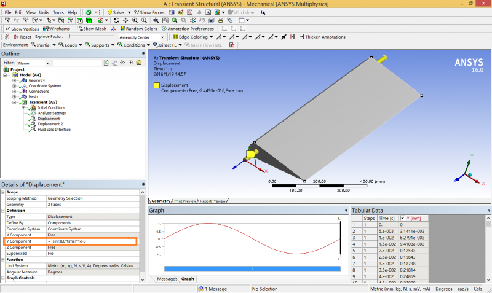Toggle the Y [mm] column checkbox
Image resolution: width=492 pixels, height=293 pixels.
pos(403,218)
